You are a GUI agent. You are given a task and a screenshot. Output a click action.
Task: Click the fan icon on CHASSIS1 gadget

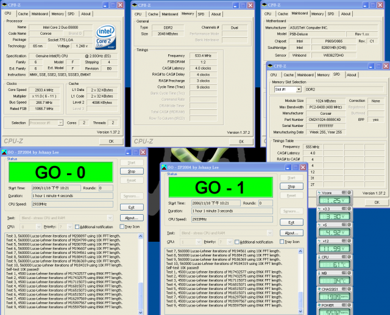319,289
